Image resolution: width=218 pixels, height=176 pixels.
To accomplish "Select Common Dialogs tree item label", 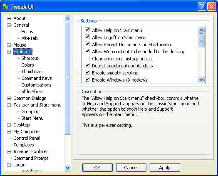I will [30, 98].
